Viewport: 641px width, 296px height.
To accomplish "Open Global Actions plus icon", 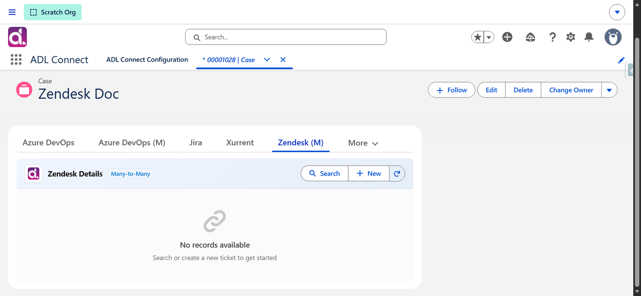I will tap(507, 37).
